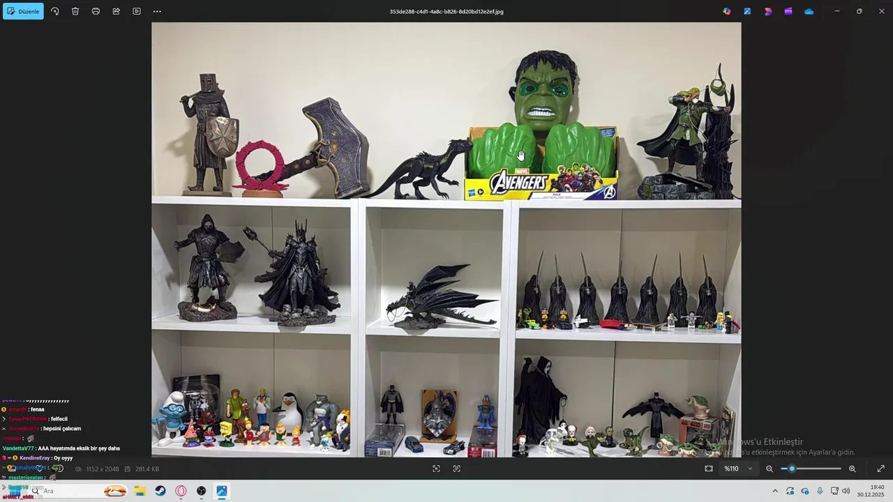This screenshot has height=502, width=893.
Task: Click the 1152 x 2048 dimensions text
Action: coord(103,469)
